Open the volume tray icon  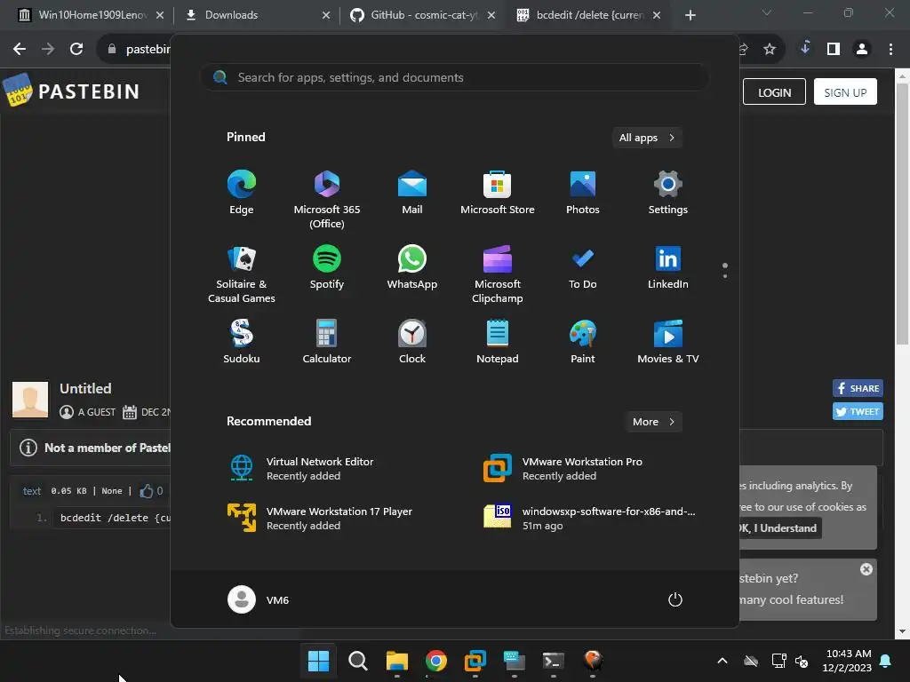pyautogui.click(x=802, y=661)
